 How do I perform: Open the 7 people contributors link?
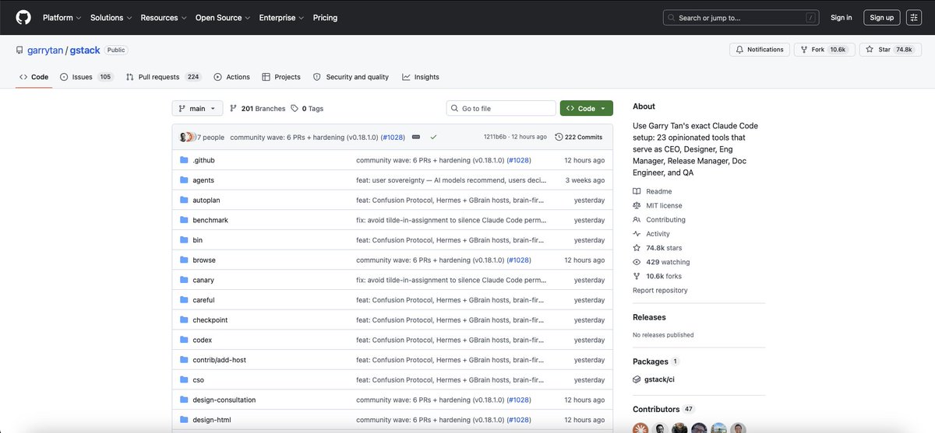click(210, 137)
